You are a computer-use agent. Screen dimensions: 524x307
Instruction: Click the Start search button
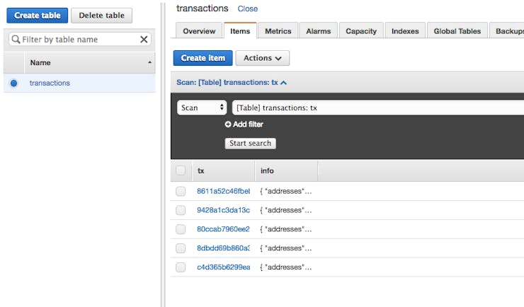point(250,143)
